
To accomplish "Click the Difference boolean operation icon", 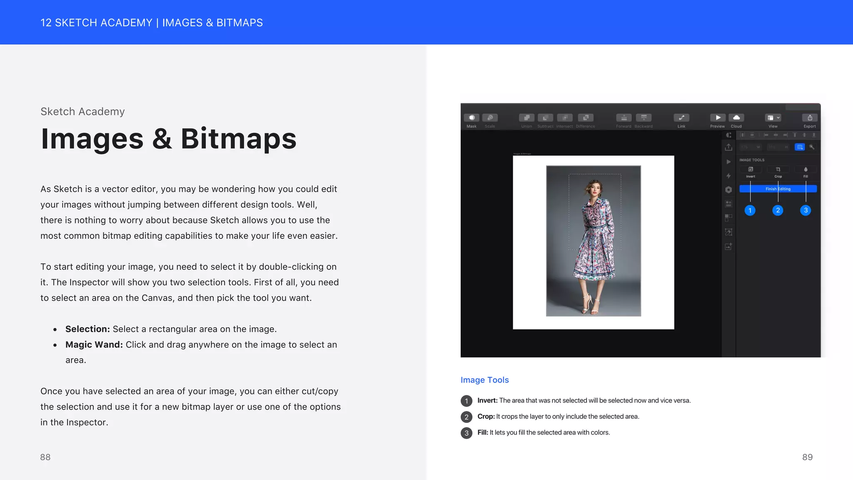I will click(x=586, y=118).
